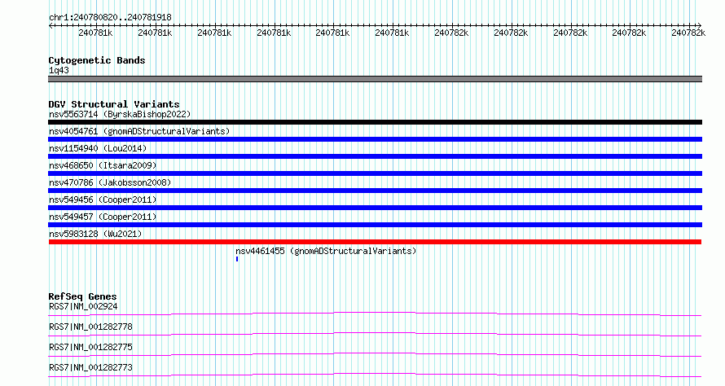Select nsv549456 (Cooper2011) label
This screenshot has height=386, width=725.
coord(103,200)
